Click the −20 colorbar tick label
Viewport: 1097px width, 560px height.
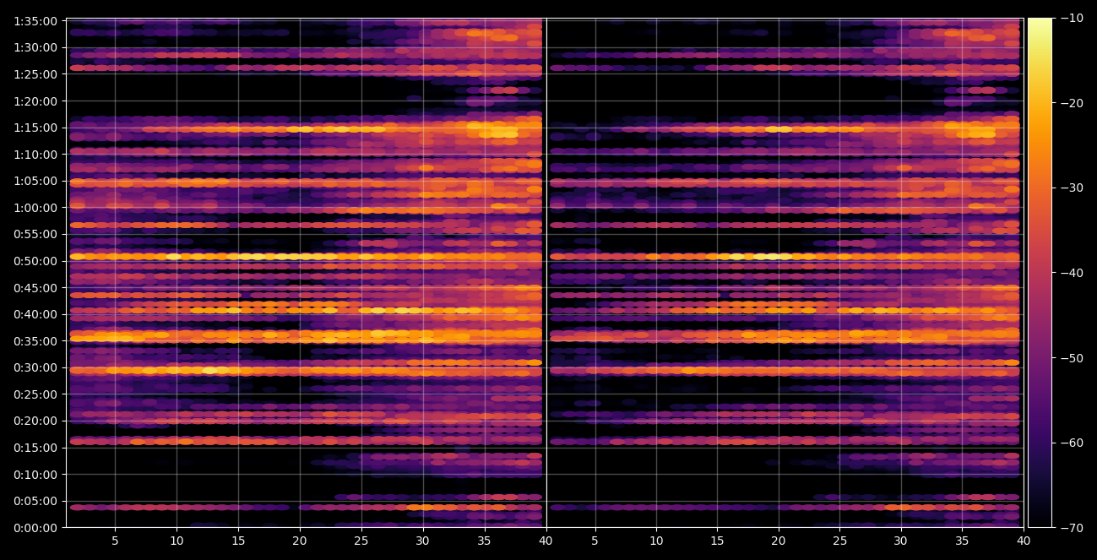(x=1072, y=103)
